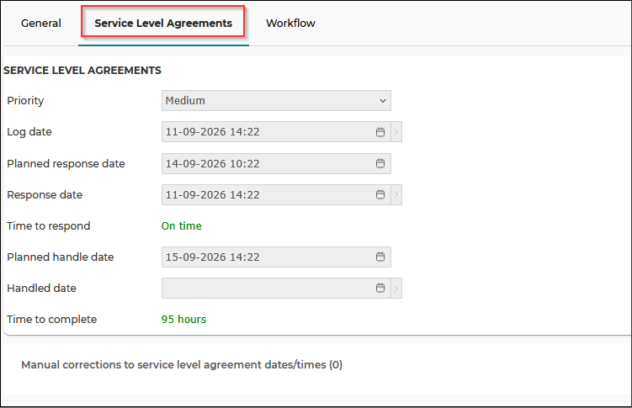The image size is (632, 408).
Task: Open the Priority dropdown showing Medium
Action: tap(276, 101)
